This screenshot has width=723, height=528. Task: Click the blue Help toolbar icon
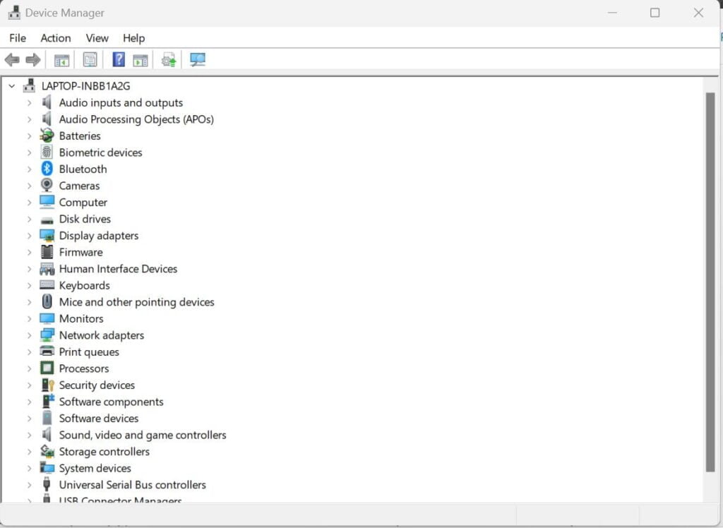(118, 59)
